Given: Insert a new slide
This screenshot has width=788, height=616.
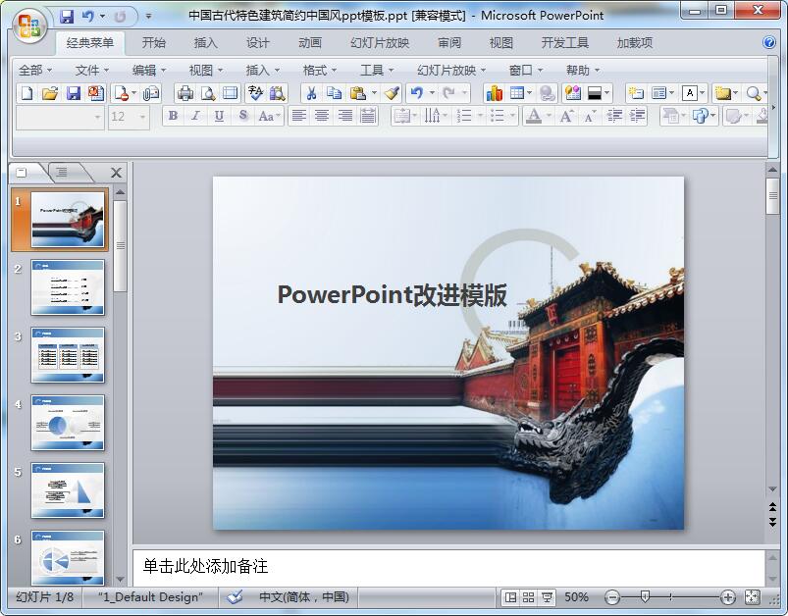Looking at the screenshot, I should (x=636, y=93).
